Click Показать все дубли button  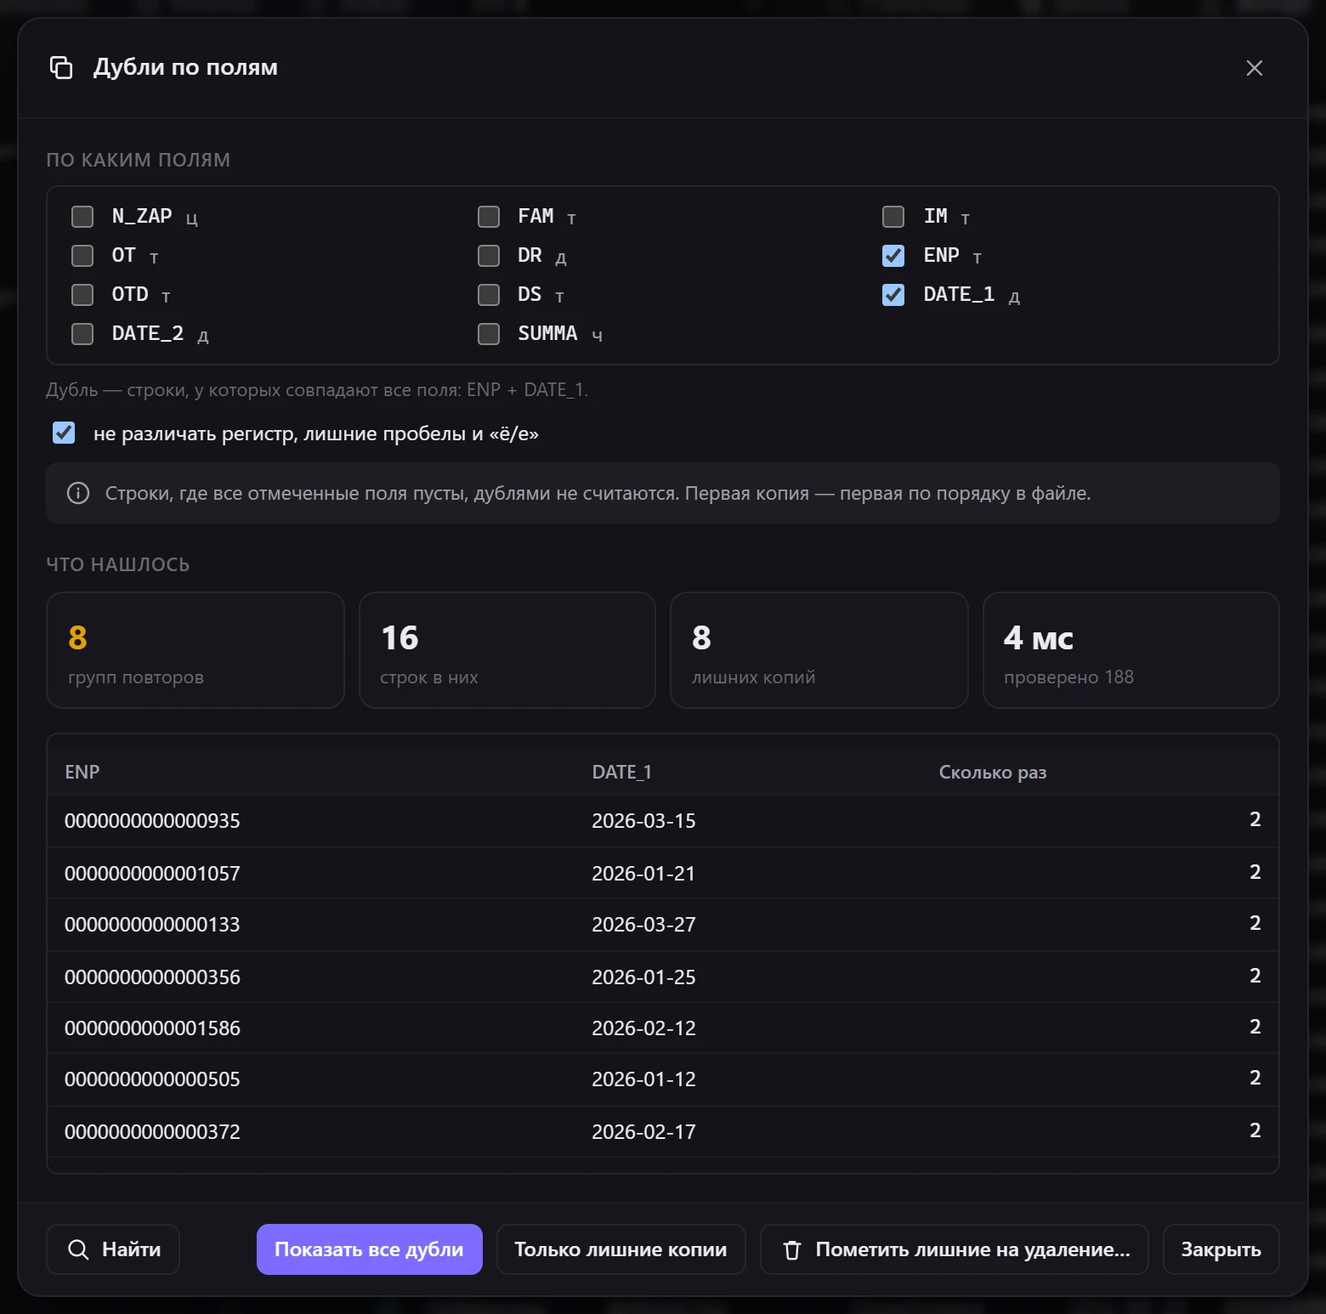click(369, 1249)
